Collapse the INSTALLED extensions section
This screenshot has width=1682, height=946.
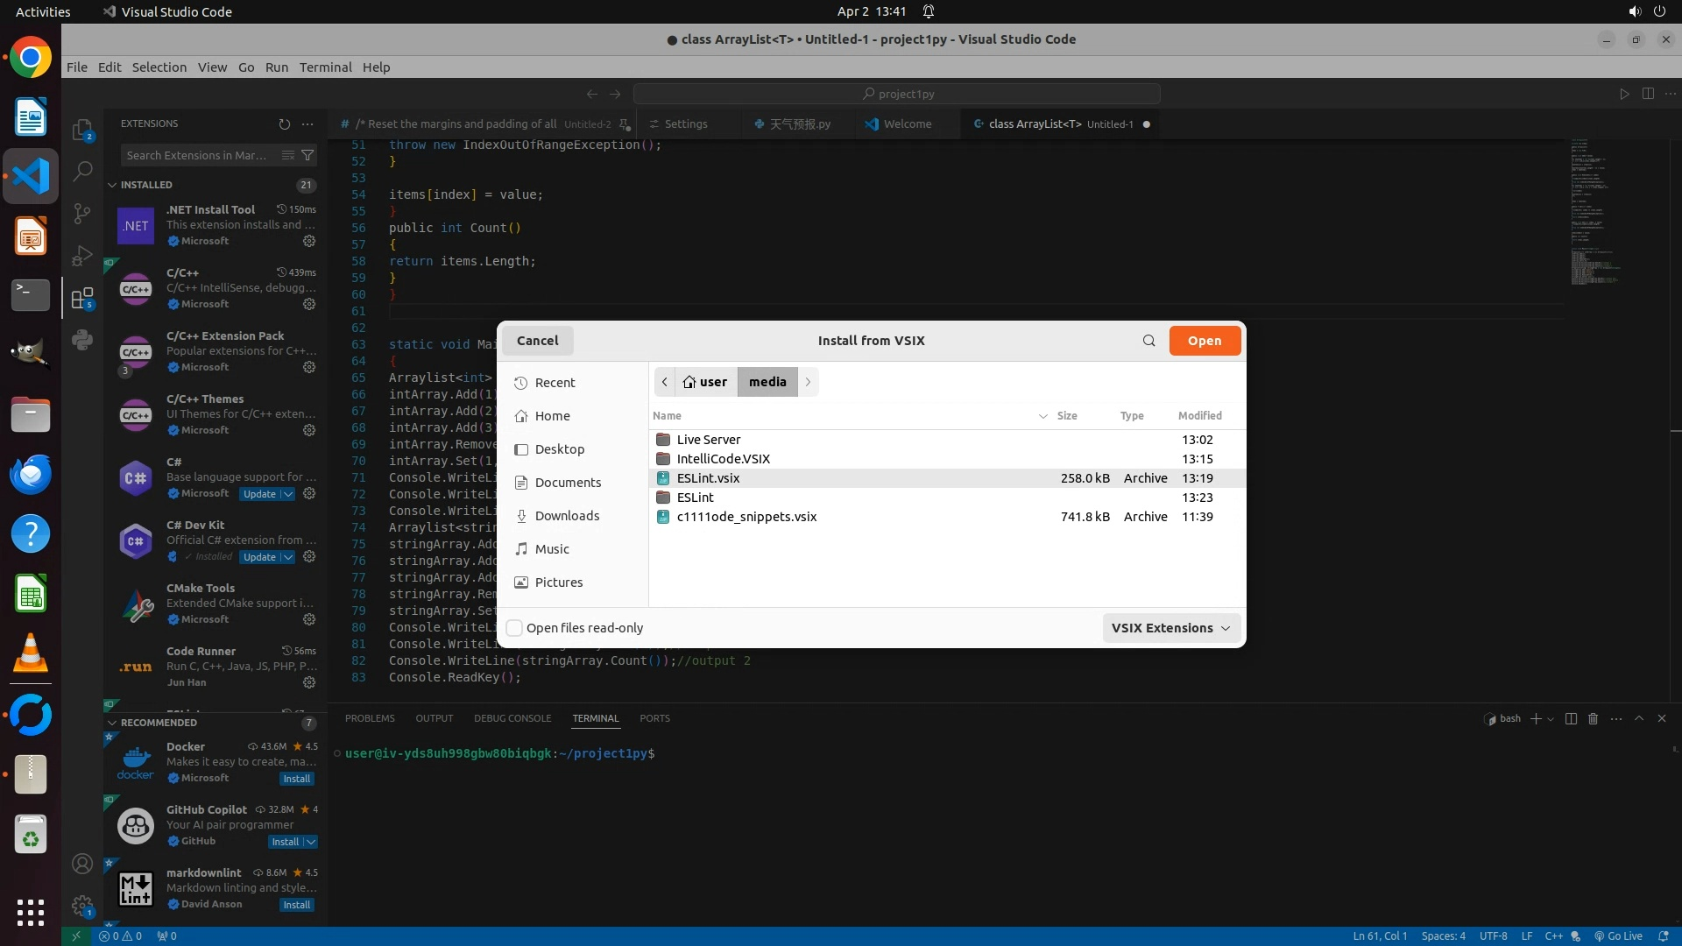(x=112, y=185)
